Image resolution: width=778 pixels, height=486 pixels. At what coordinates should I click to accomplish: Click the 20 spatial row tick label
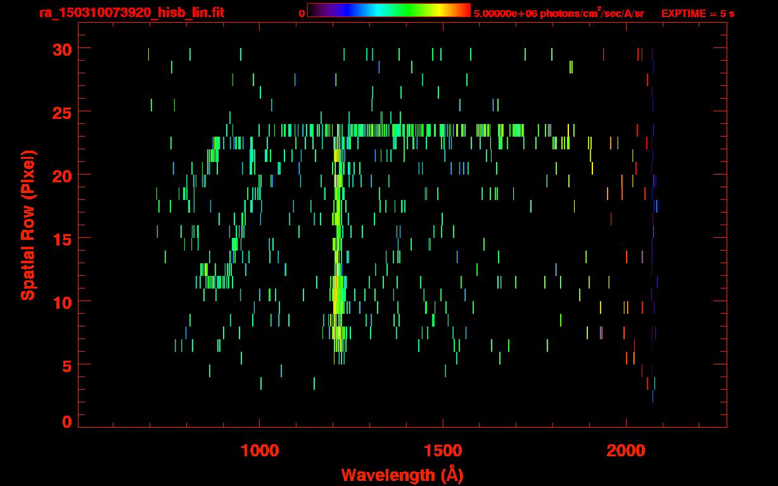point(62,175)
